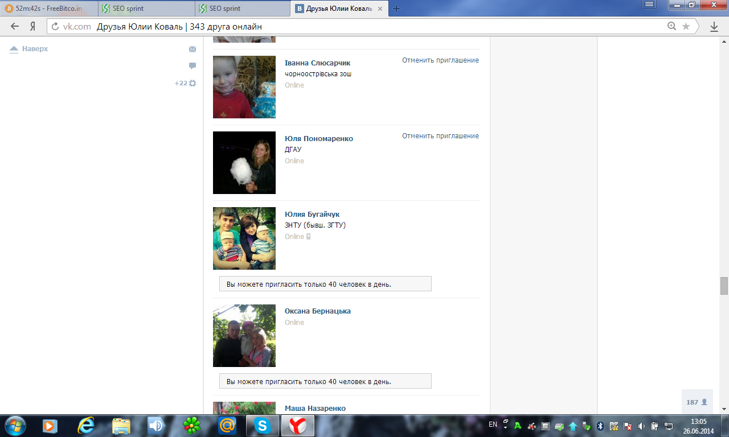Open ICQ flower icon on taskbar
This screenshot has width=729, height=437.
coord(191,426)
